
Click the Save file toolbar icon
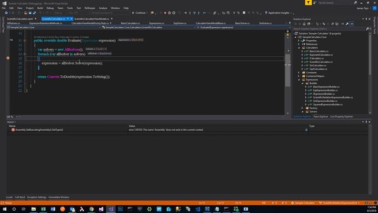30,13
